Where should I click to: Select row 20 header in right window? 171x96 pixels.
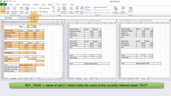click(119, 63)
